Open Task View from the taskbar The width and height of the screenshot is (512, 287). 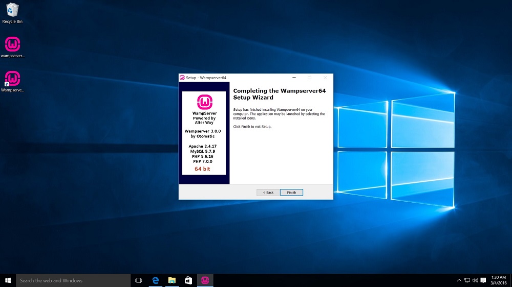tap(138, 280)
